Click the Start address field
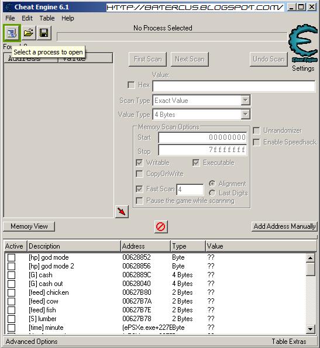320x348 pixels. tap(202, 137)
